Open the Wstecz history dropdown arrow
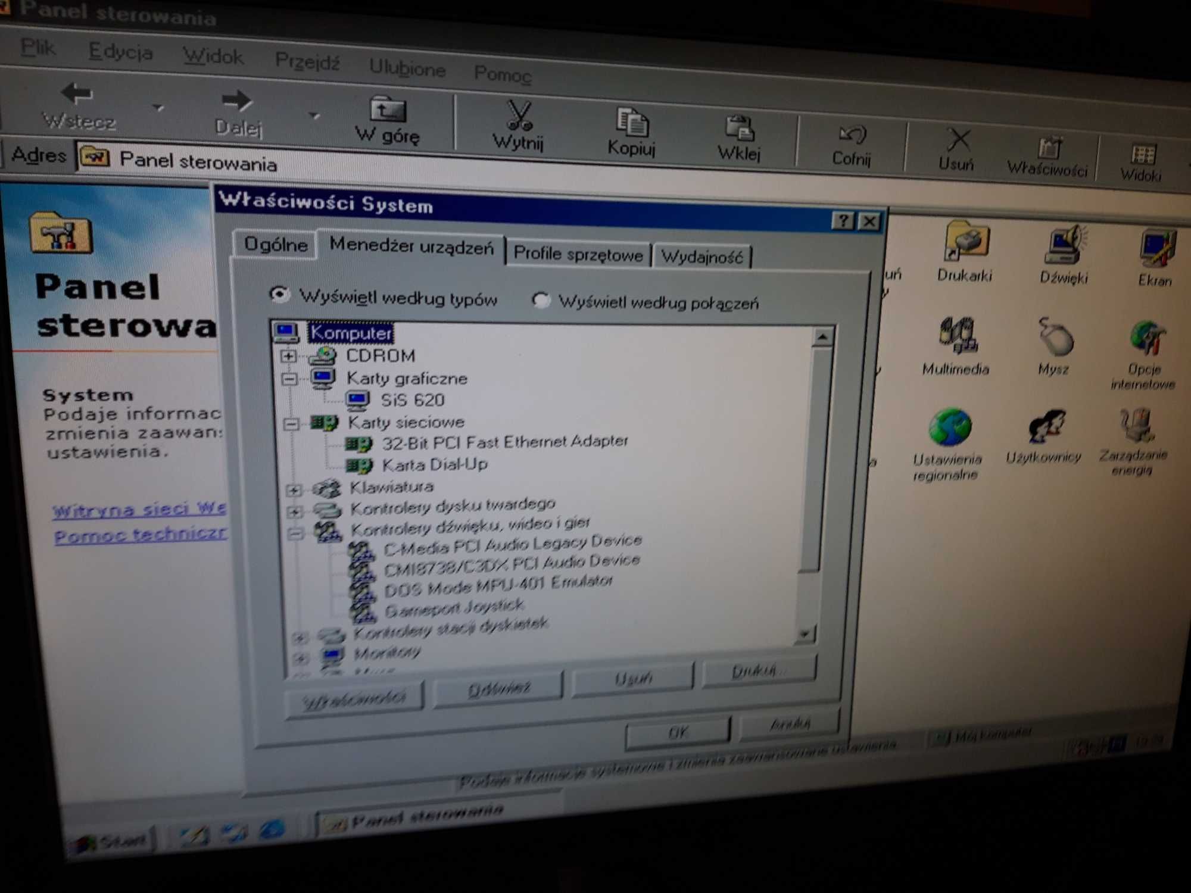Viewport: 1191px width, 893px height. [158, 108]
